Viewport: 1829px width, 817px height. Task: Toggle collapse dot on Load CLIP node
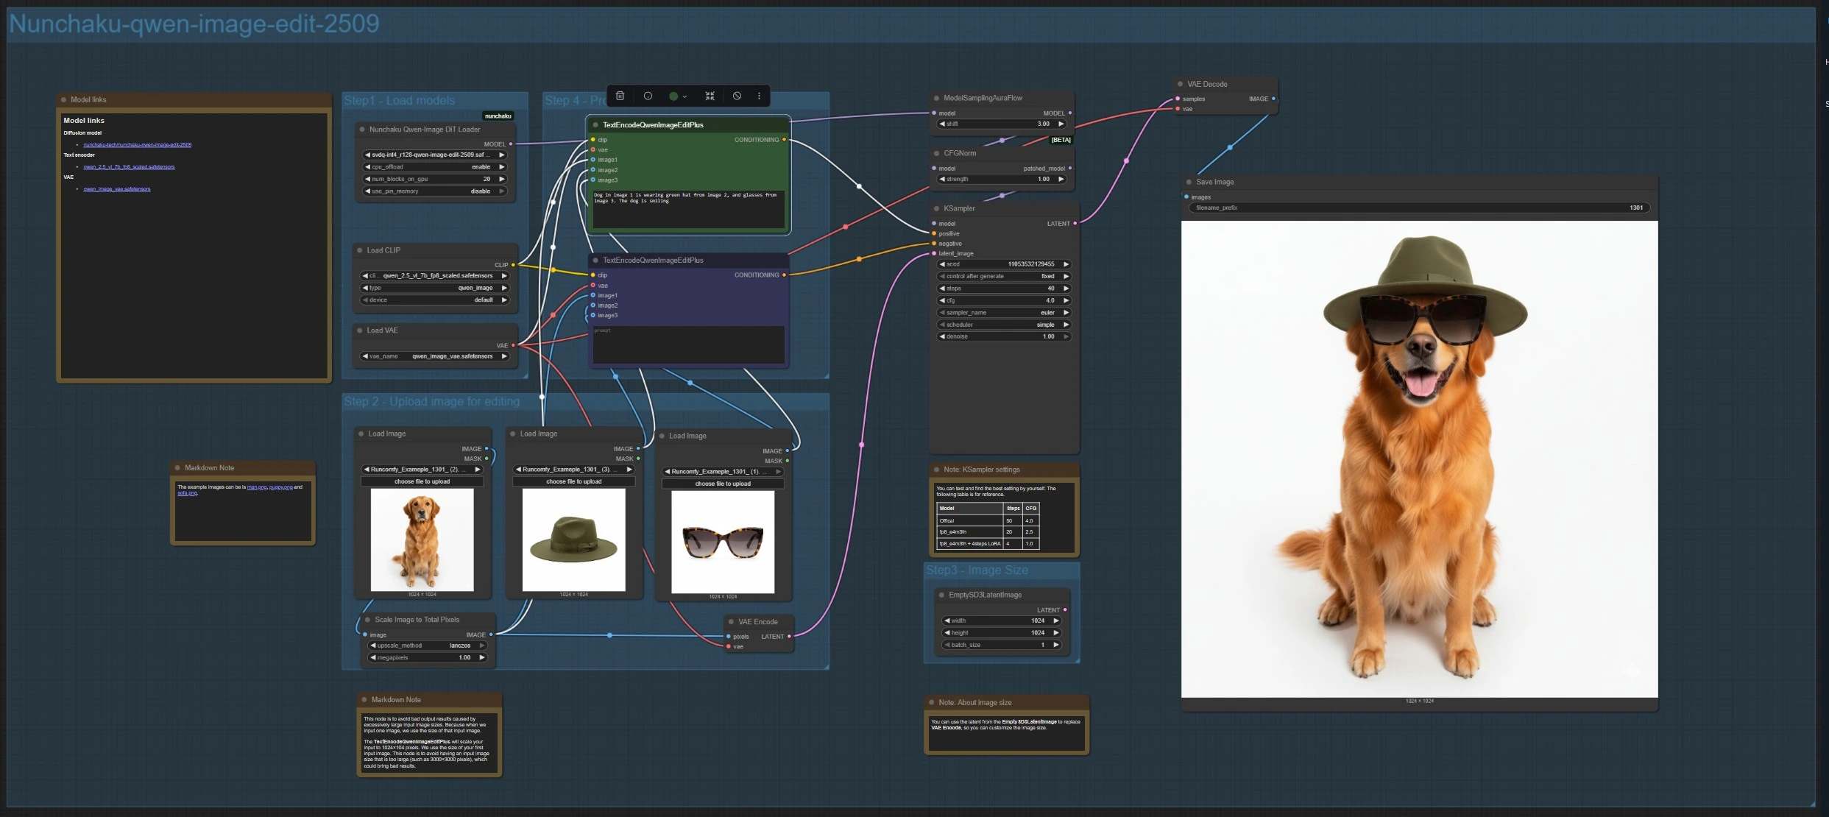coord(360,250)
